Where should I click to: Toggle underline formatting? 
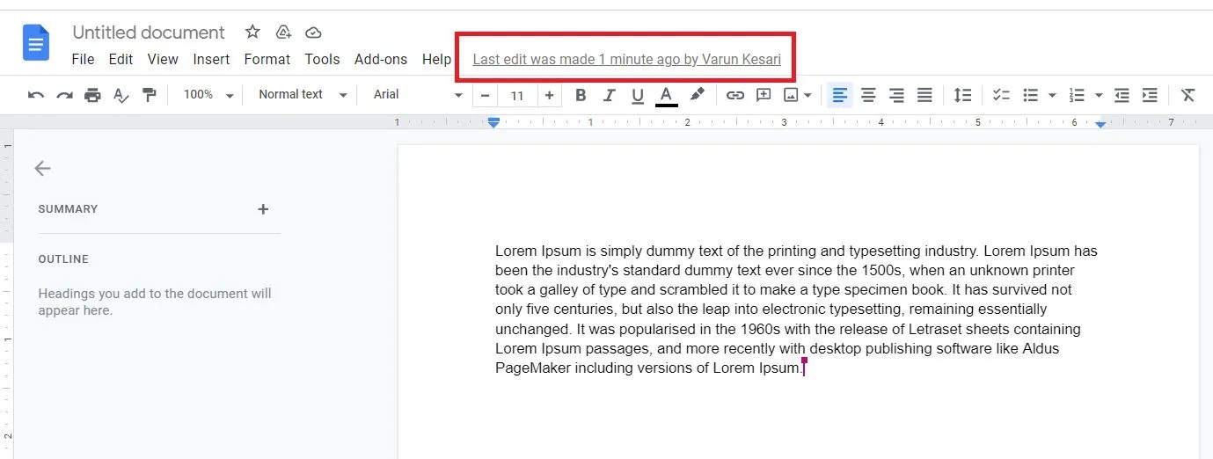638,95
